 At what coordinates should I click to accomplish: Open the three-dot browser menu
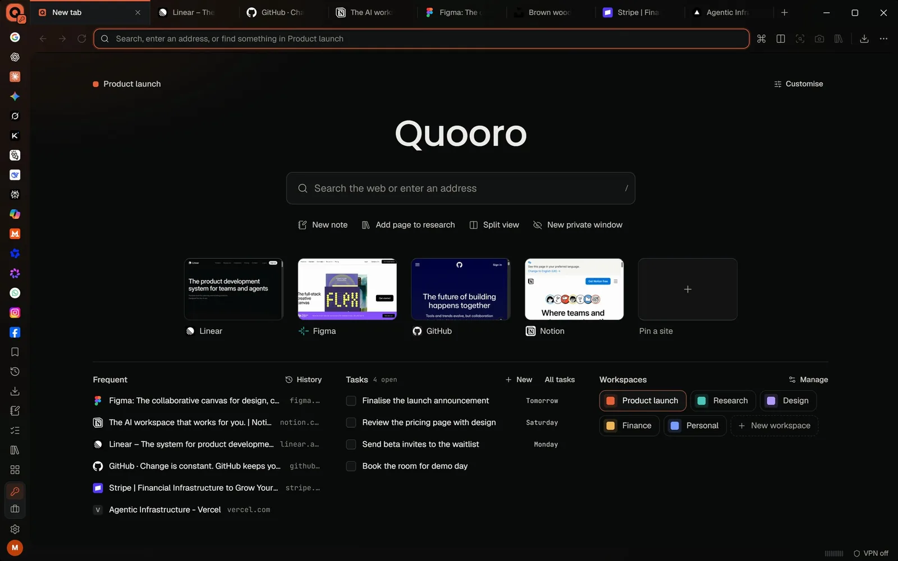pos(883,39)
